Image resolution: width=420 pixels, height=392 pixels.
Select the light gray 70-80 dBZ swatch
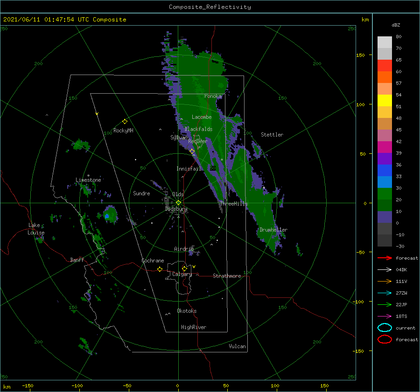click(385, 42)
